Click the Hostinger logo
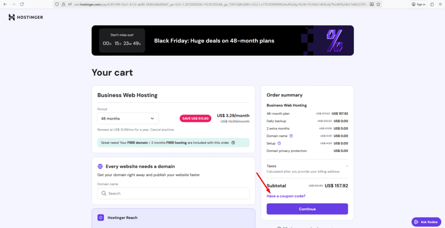This screenshot has height=228, width=445. click(x=26, y=17)
